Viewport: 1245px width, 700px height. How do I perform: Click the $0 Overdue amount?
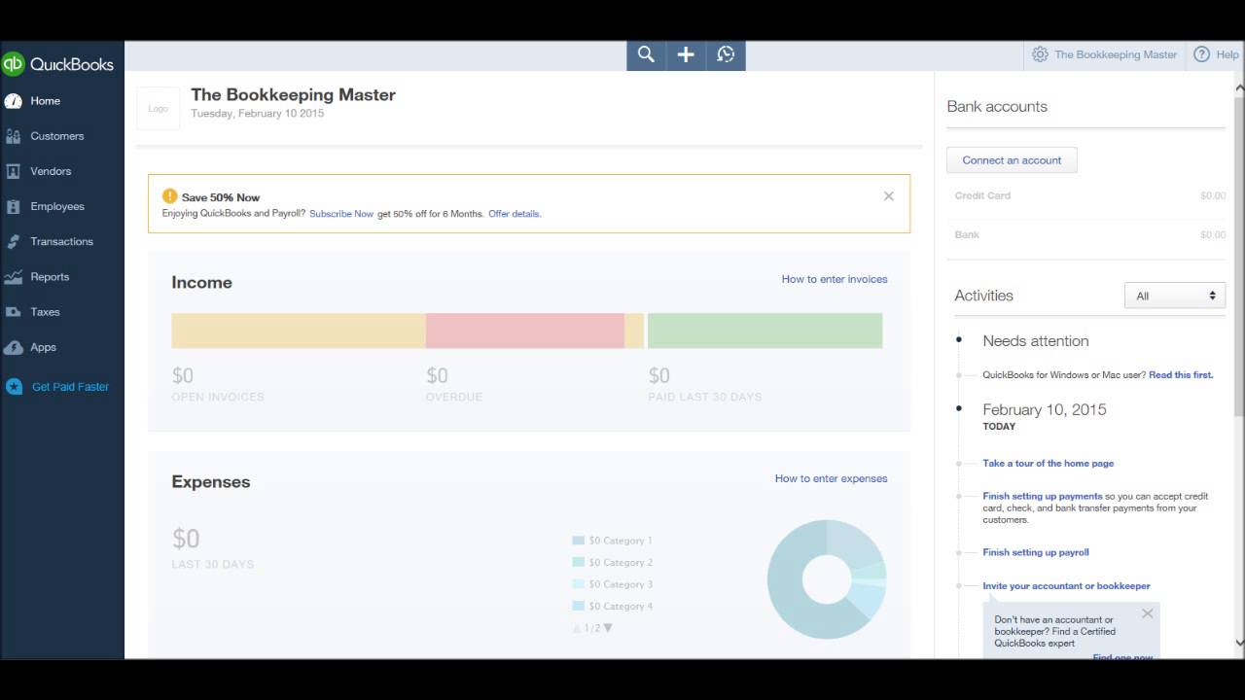click(x=438, y=375)
